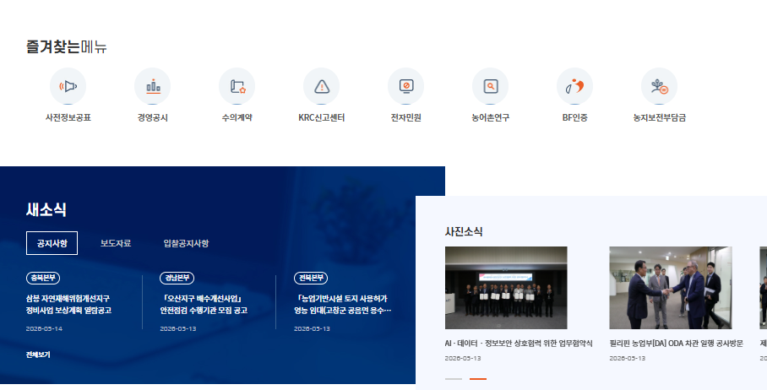Screen dimensions: 767x390
Task: Open the 농지보전부담금 plant icon
Action: tap(660, 86)
